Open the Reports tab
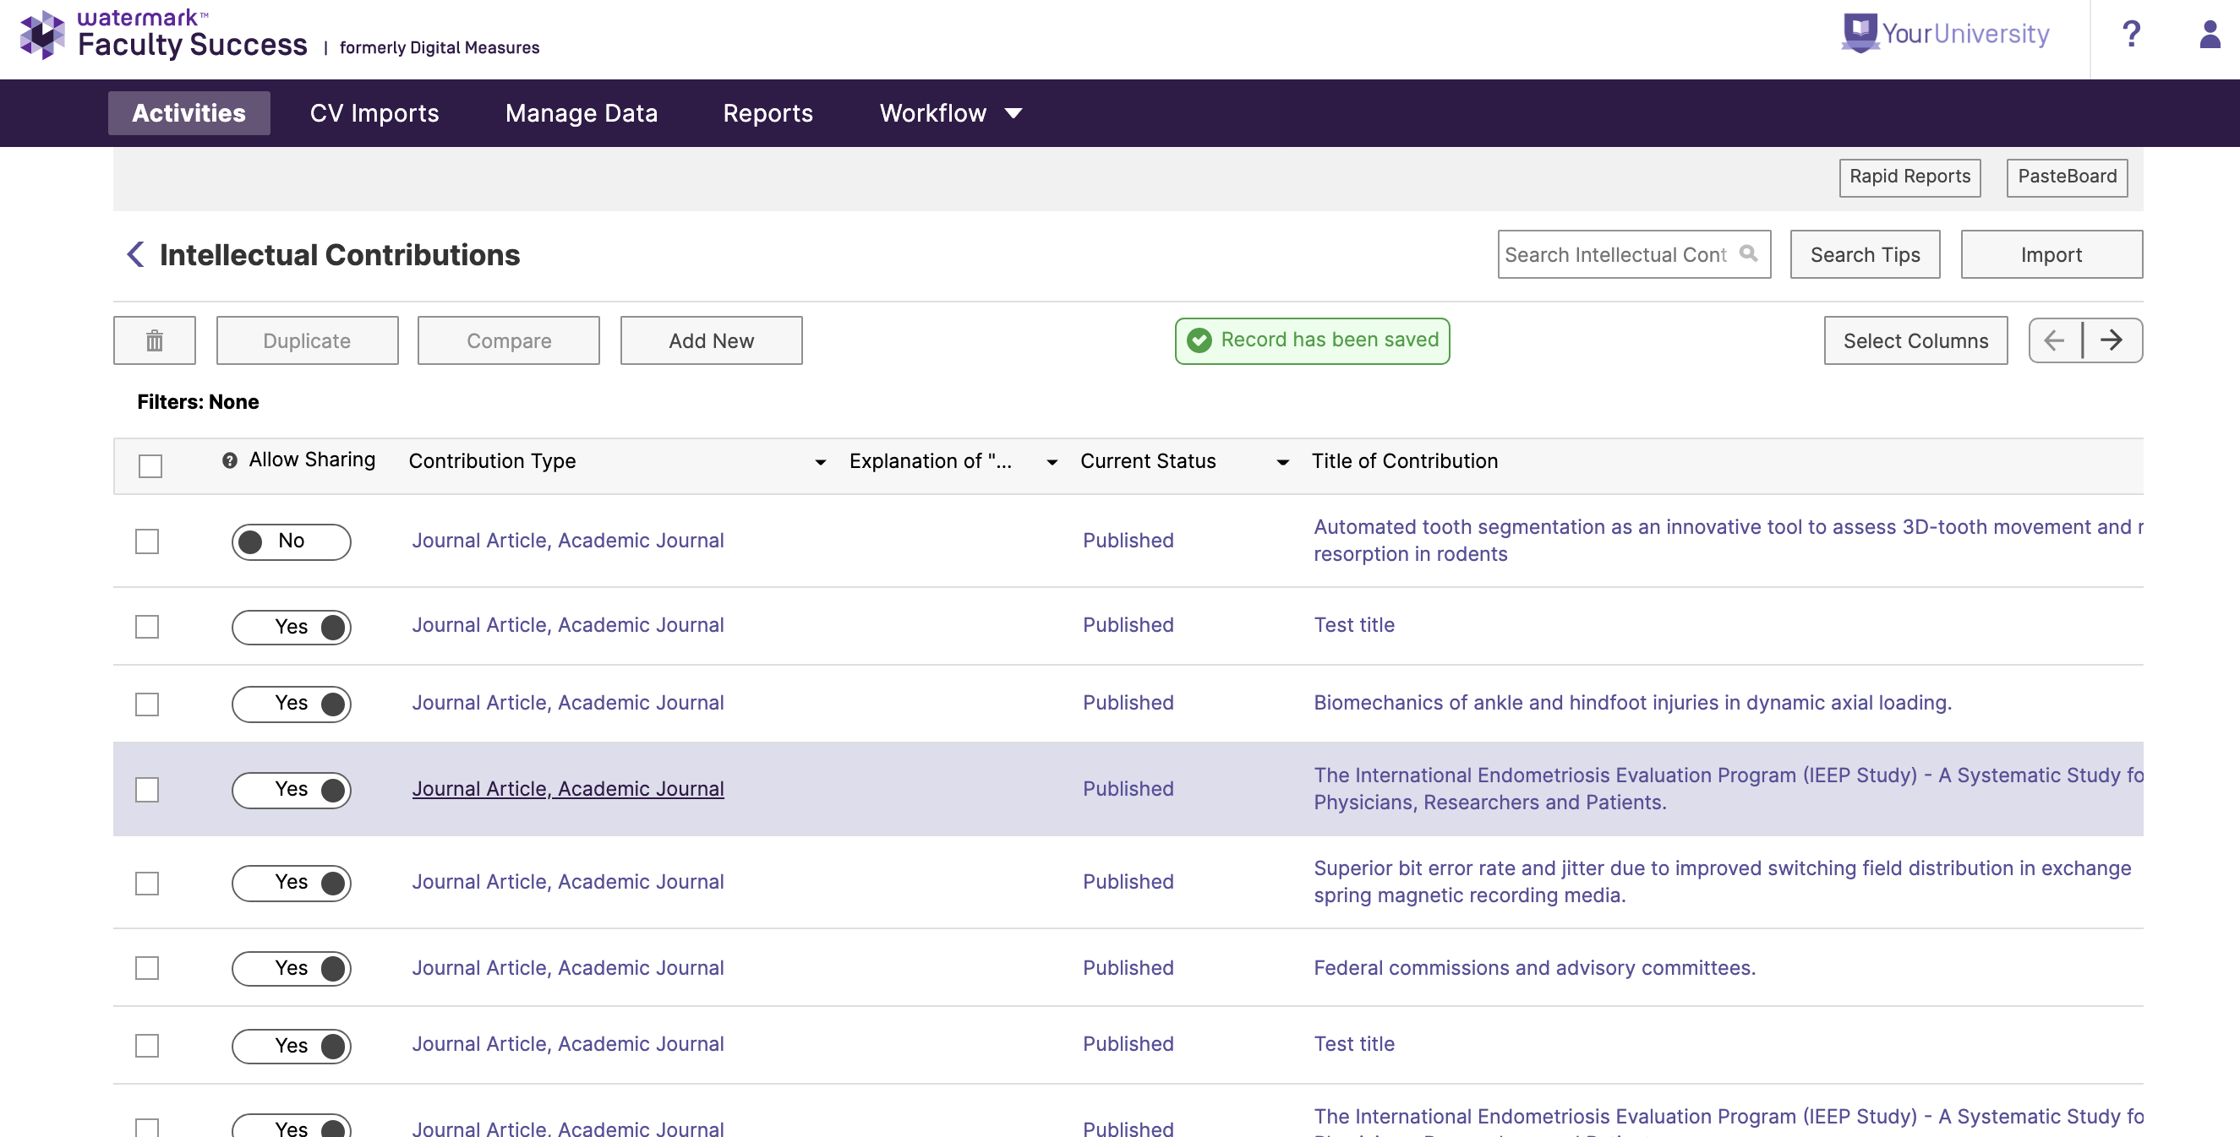Viewport: 2240px width, 1137px height. [768, 113]
